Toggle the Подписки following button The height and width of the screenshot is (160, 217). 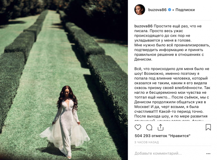(185, 10)
